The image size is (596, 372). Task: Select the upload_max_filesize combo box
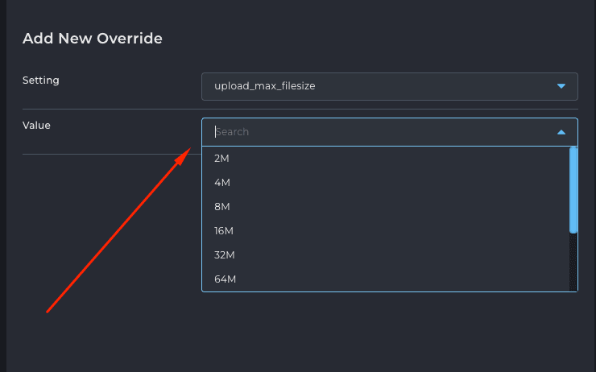click(390, 87)
